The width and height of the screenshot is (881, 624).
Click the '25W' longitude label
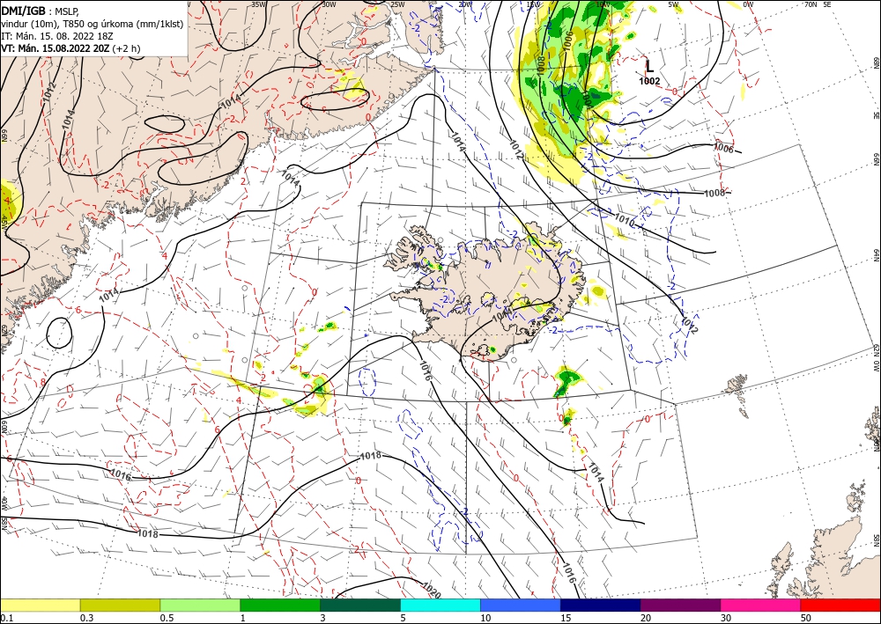tap(397, 4)
